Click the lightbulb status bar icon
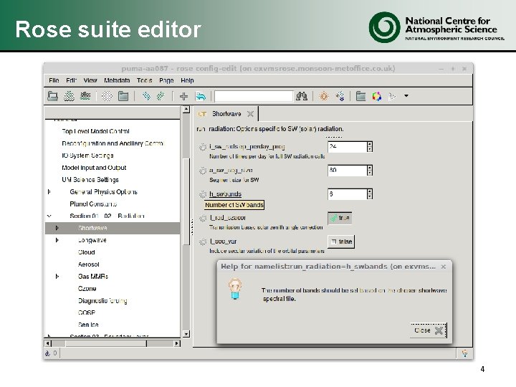This screenshot has width=516, height=387. tap(464, 353)
